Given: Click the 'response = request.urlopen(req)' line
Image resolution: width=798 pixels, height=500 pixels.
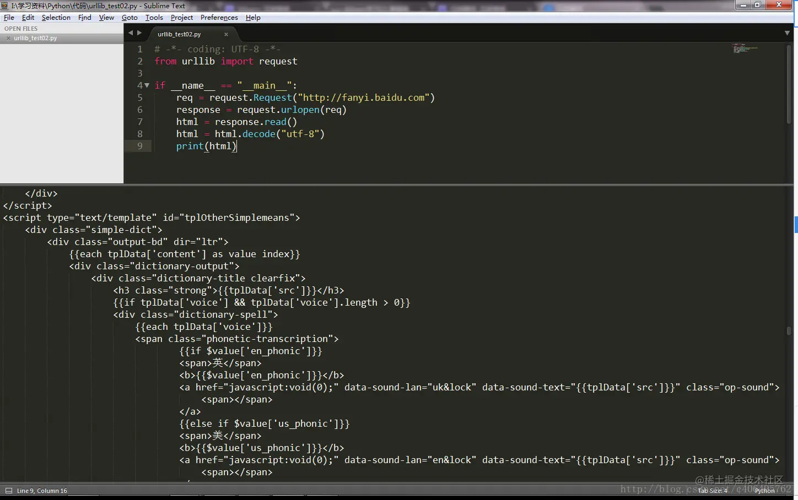Looking at the screenshot, I should [262, 110].
